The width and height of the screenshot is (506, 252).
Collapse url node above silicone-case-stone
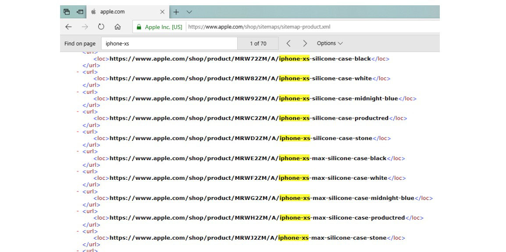(78, 132)
